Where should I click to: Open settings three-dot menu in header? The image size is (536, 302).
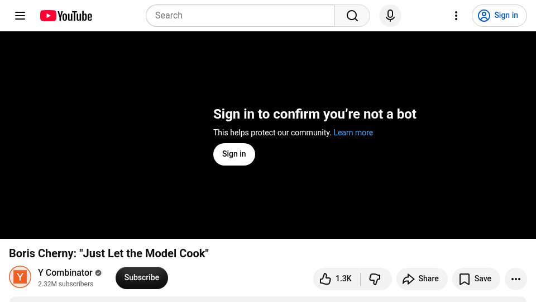point(456,16)
